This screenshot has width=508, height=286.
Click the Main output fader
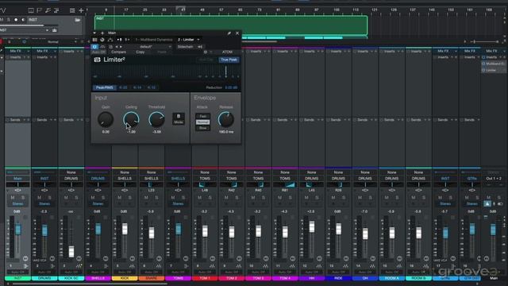click(493, 230)
